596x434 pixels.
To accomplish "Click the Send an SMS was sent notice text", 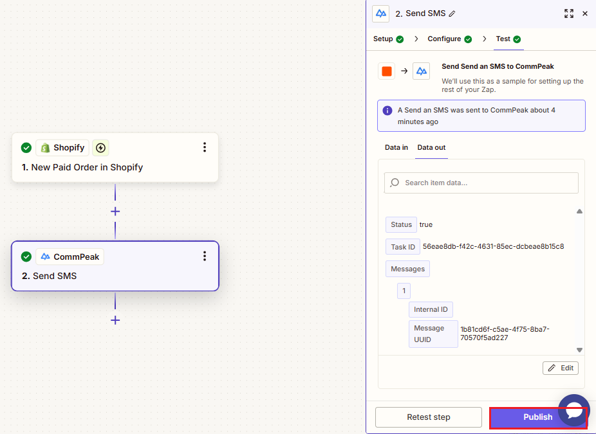I will point(476,116).
